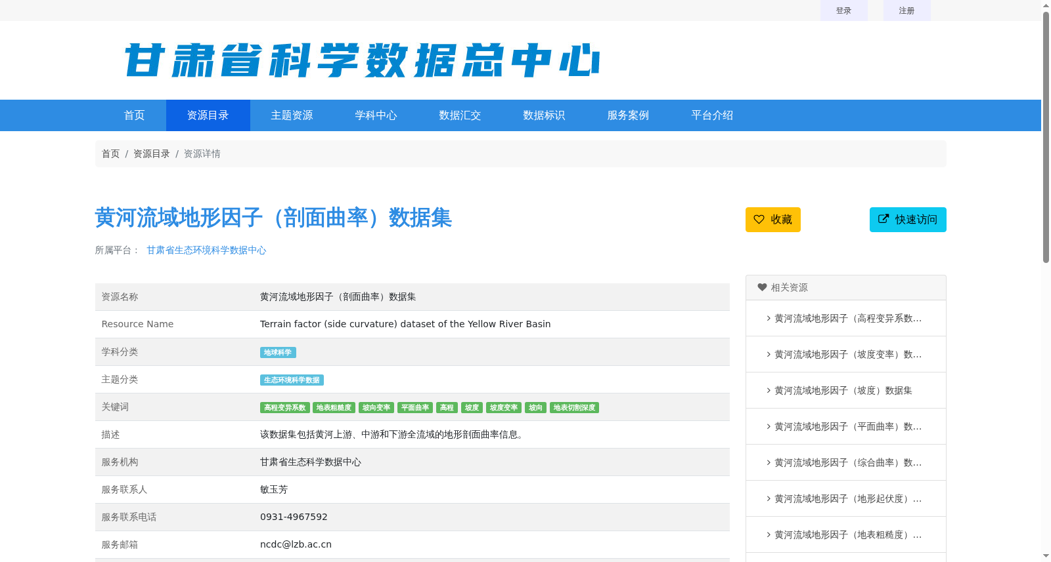The height and width of the screenshot is (562, 1051).
Task: Click the 登录 login button
Action: (x=843, y=10)
